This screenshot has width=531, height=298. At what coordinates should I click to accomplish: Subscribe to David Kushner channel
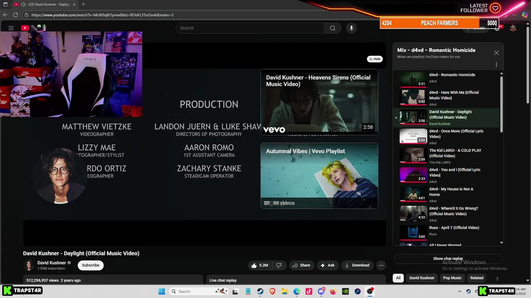90,265
